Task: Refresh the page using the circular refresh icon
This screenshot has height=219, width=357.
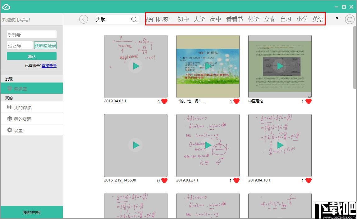Action: pyautogui.click(x=350, y=19)
